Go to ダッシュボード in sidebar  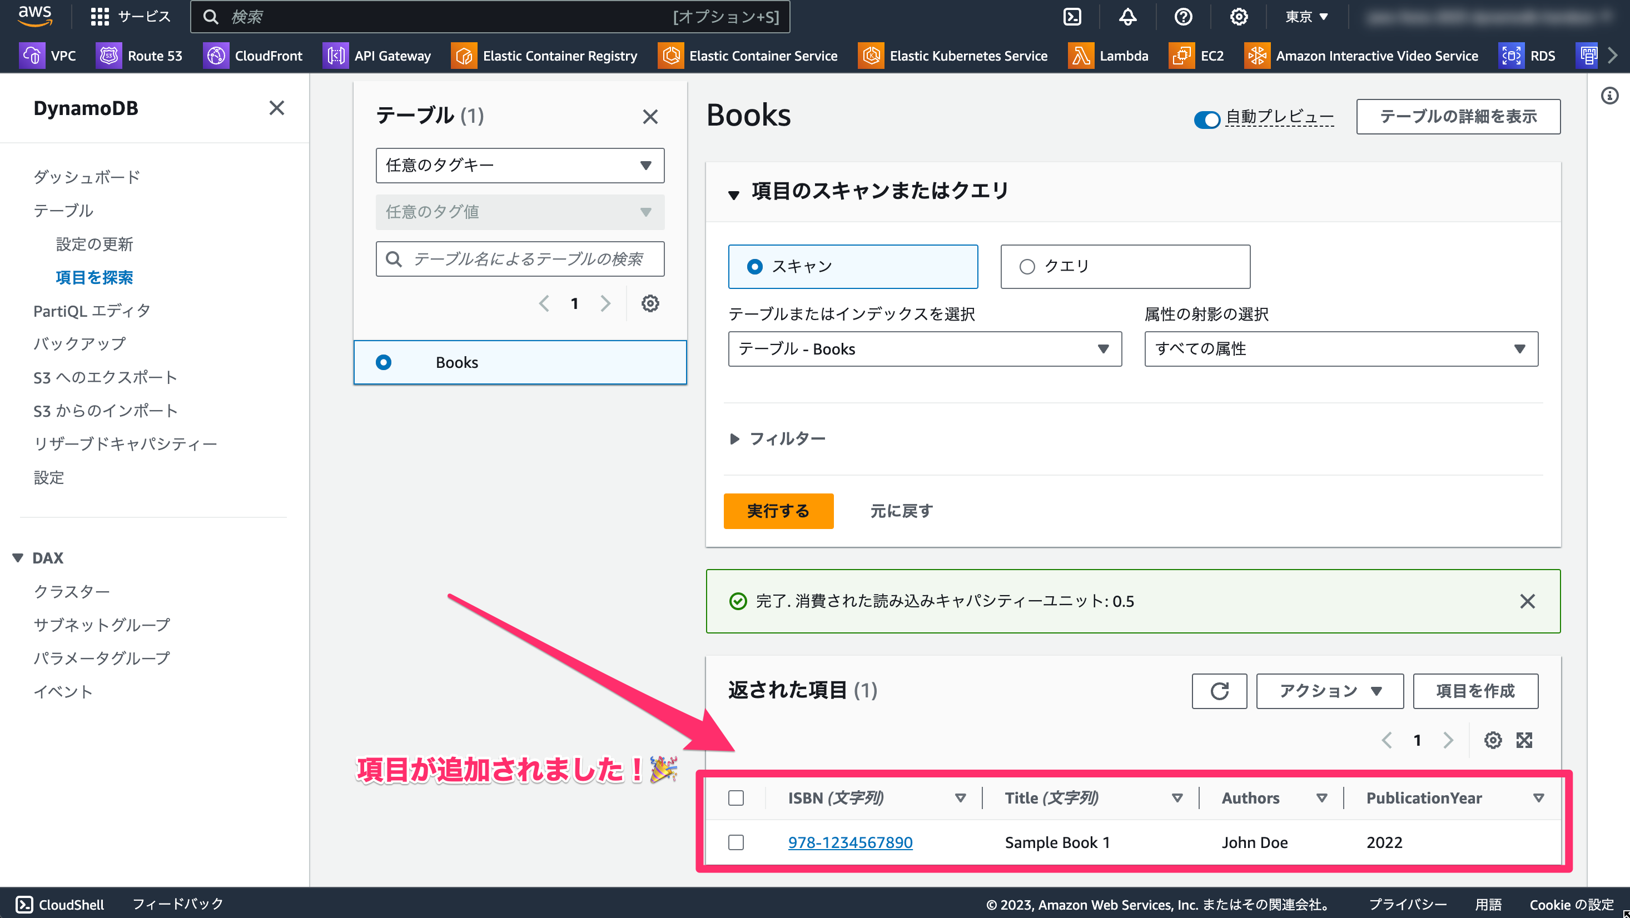pos(87,177)
